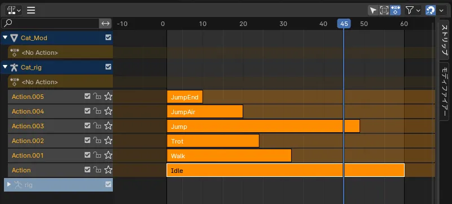Solo the Action track star
452x204 pixels.
click(108, 170)
